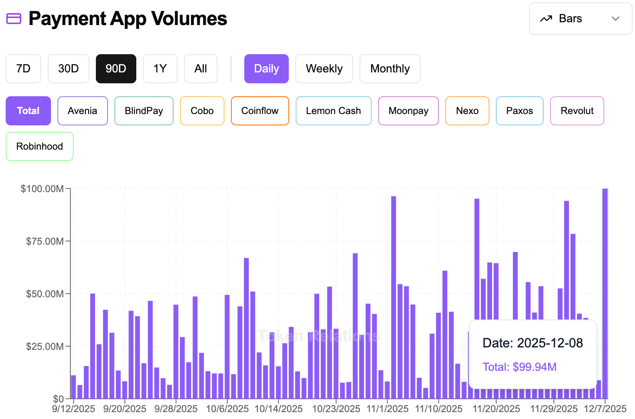Expand the Bars chart type chevron
This screenshot has height=419, width=635.
616,19
